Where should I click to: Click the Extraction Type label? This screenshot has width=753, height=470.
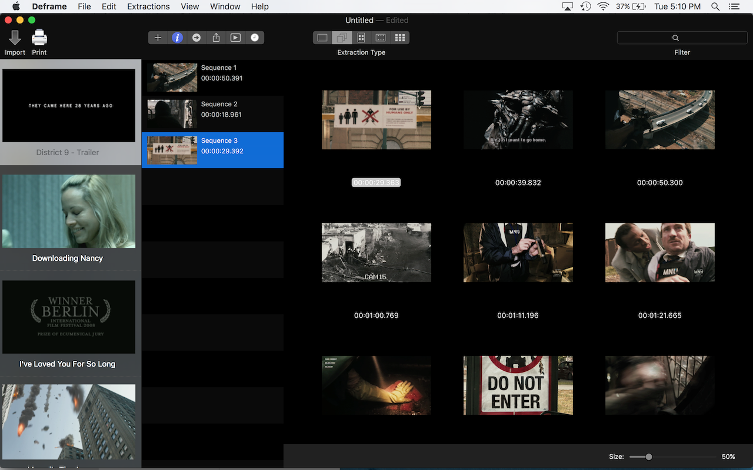[361, 52]
